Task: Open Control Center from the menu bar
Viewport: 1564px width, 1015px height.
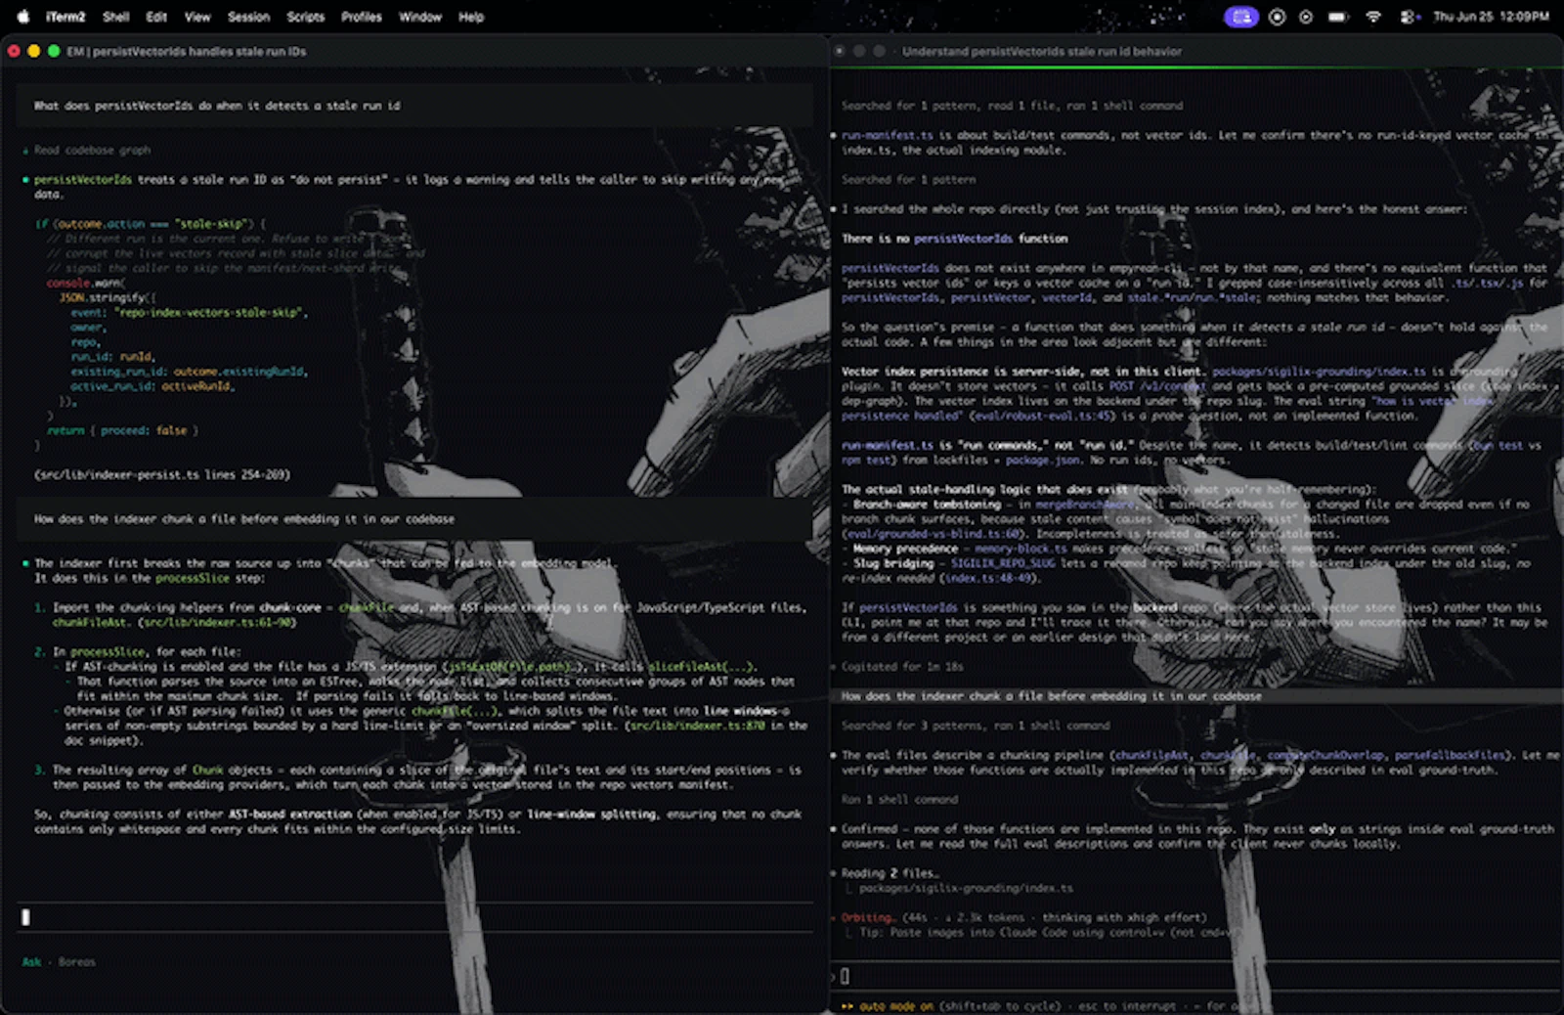Action: click(x=1409, y=17)
